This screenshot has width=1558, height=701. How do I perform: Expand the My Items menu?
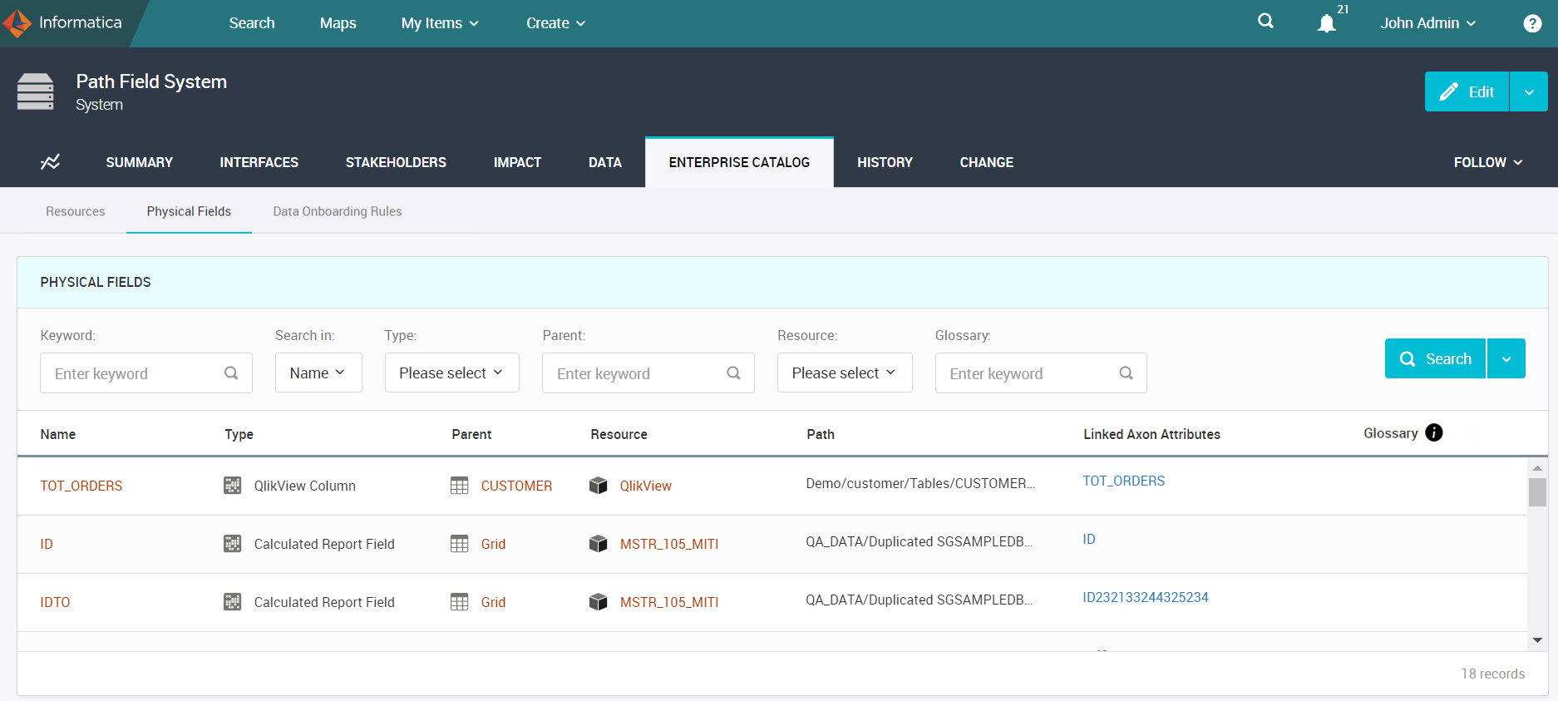pos(440,23)
